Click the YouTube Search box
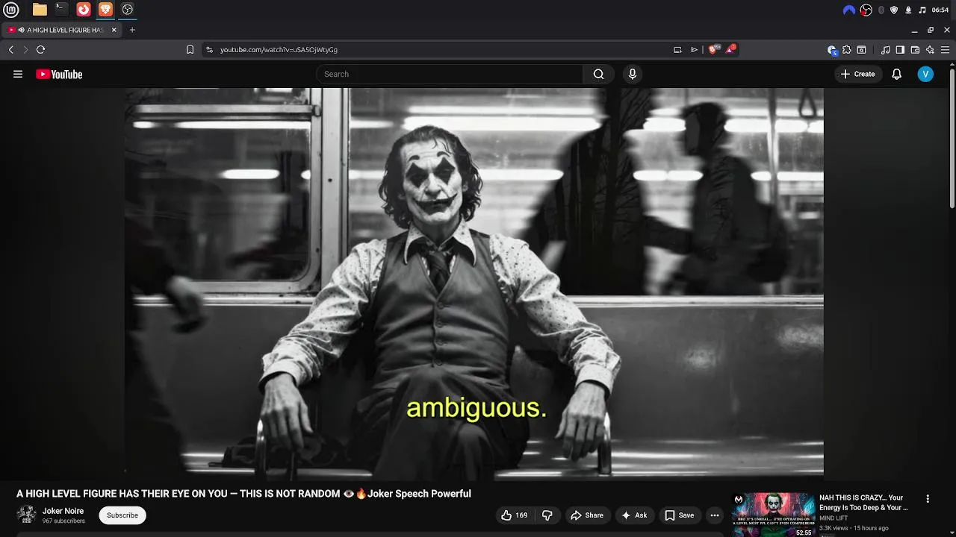 coord(450,74)
